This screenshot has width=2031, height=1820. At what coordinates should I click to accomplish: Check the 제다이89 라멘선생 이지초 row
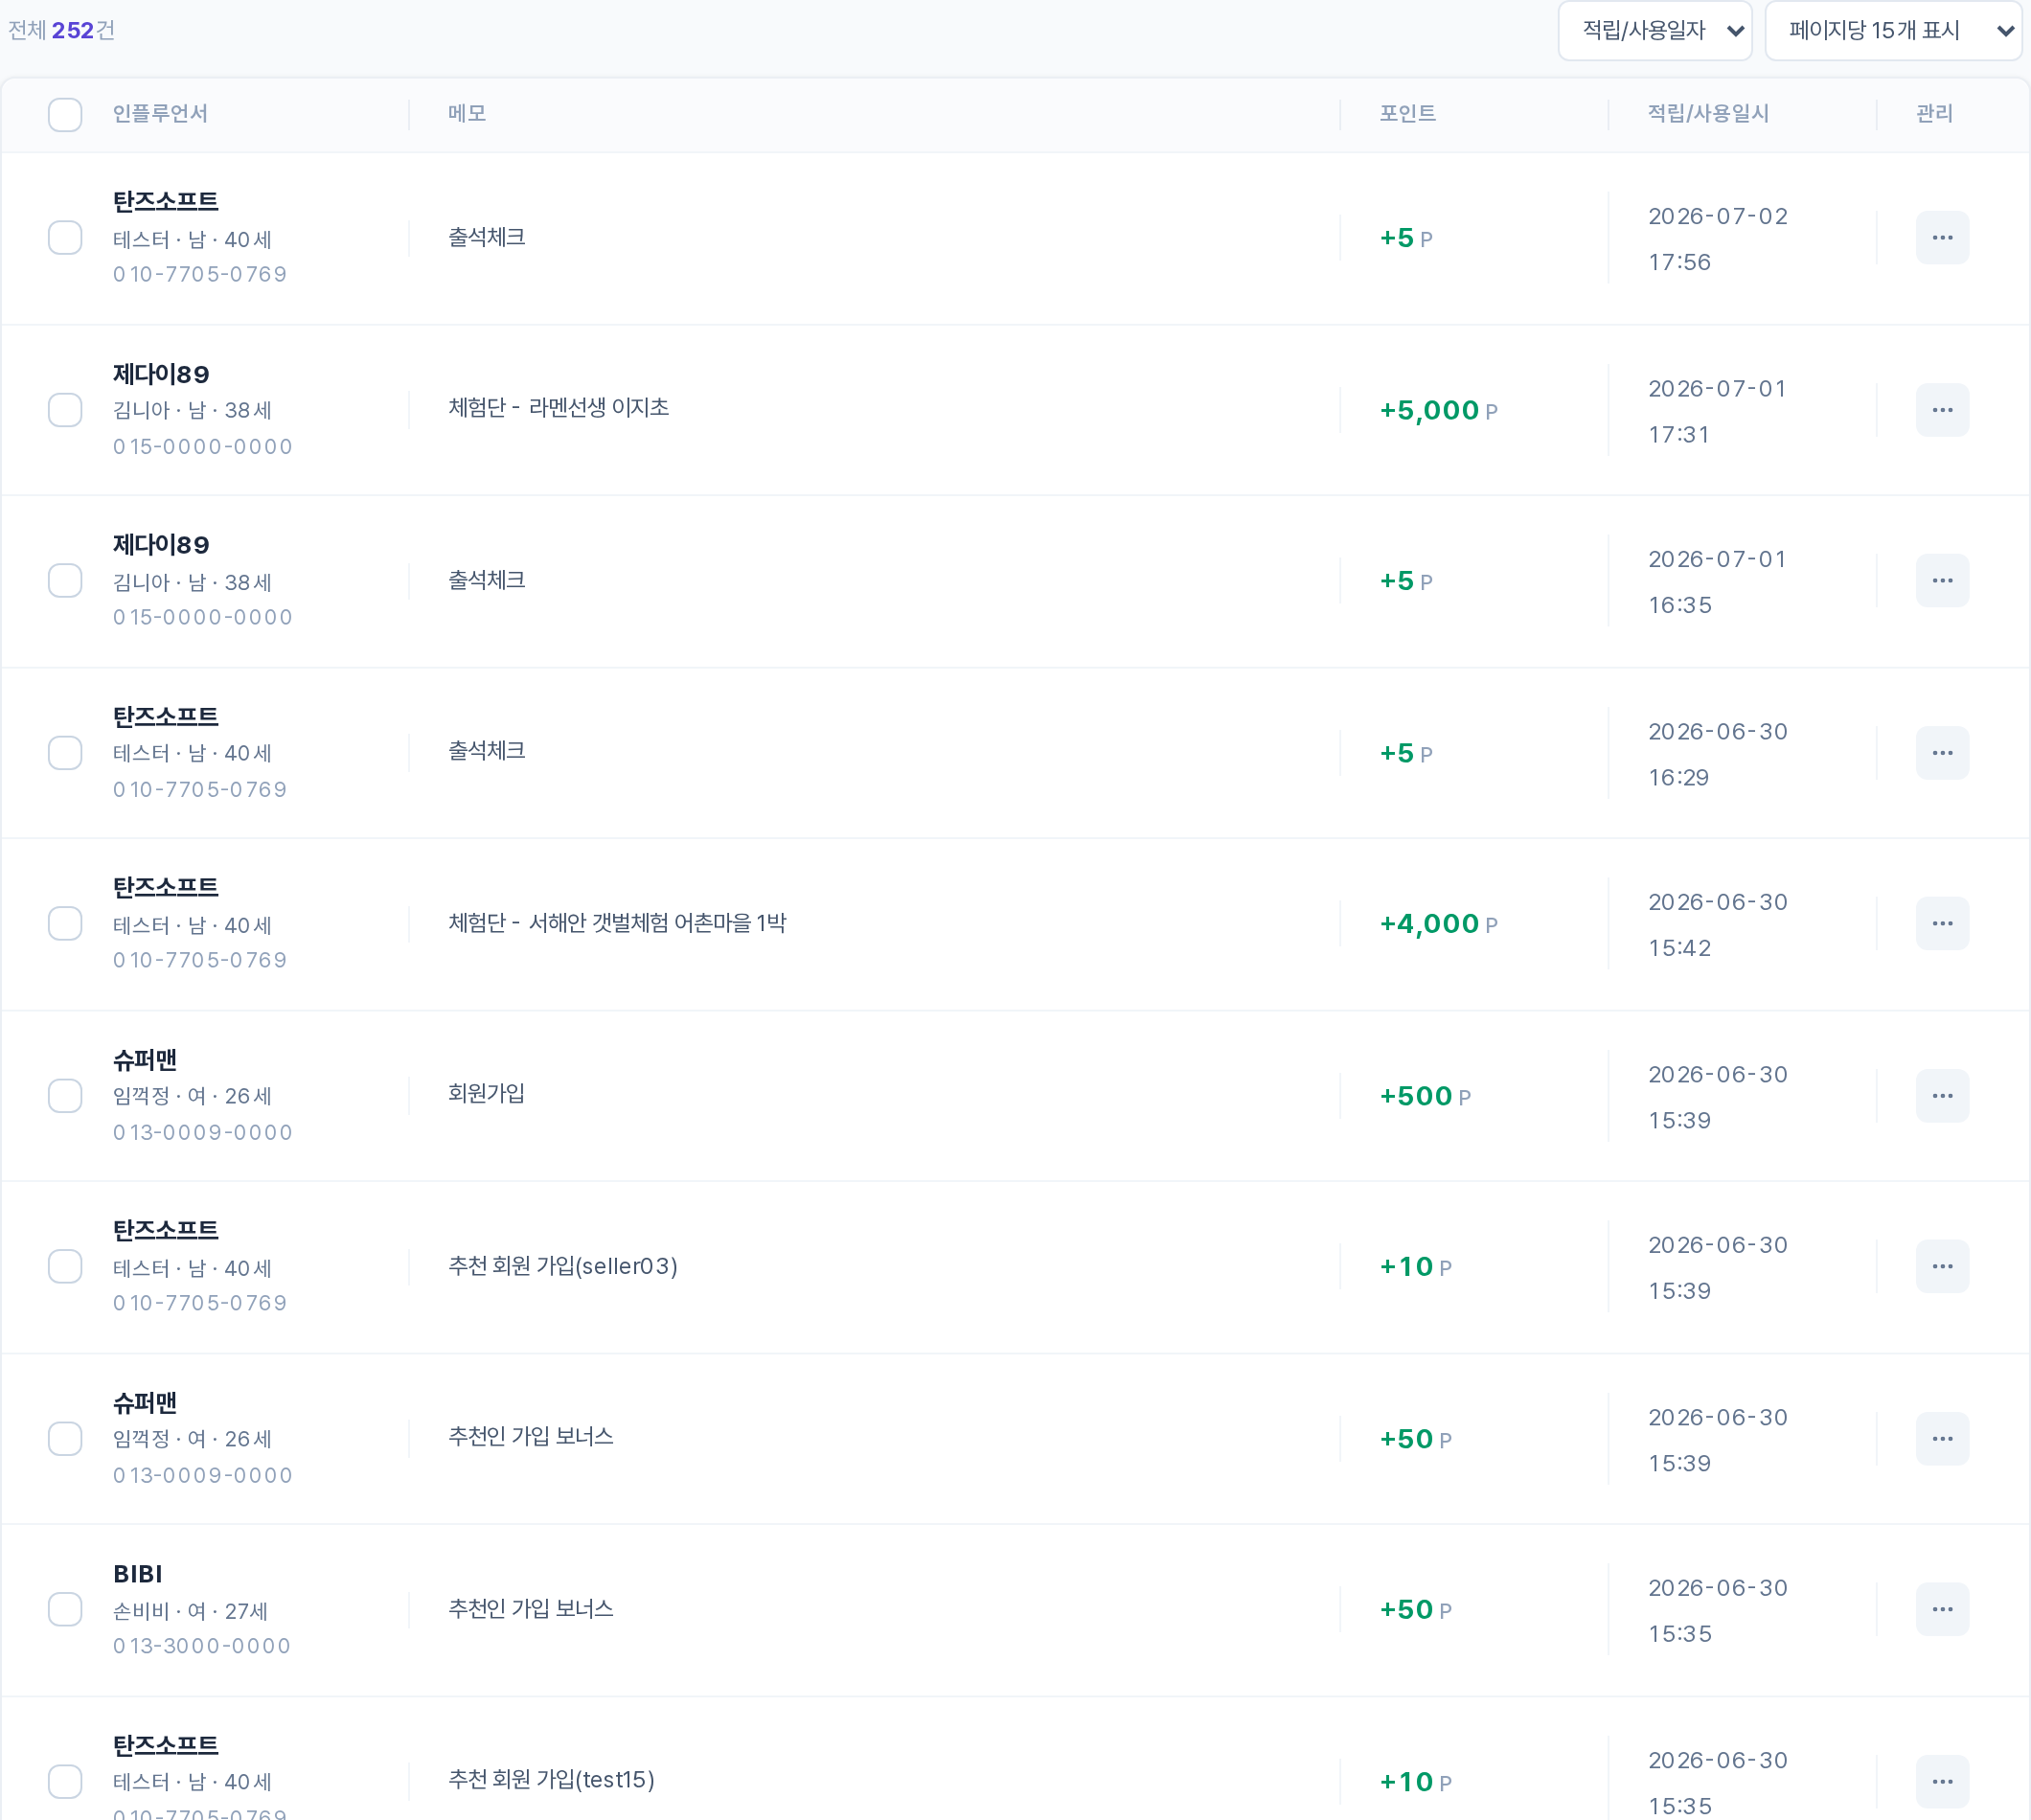(65, 410)
